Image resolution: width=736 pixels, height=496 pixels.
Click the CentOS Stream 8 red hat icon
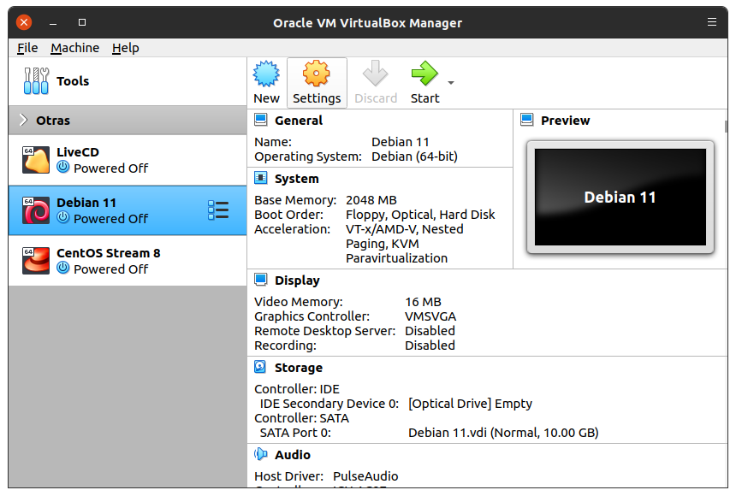click(36, 261)
